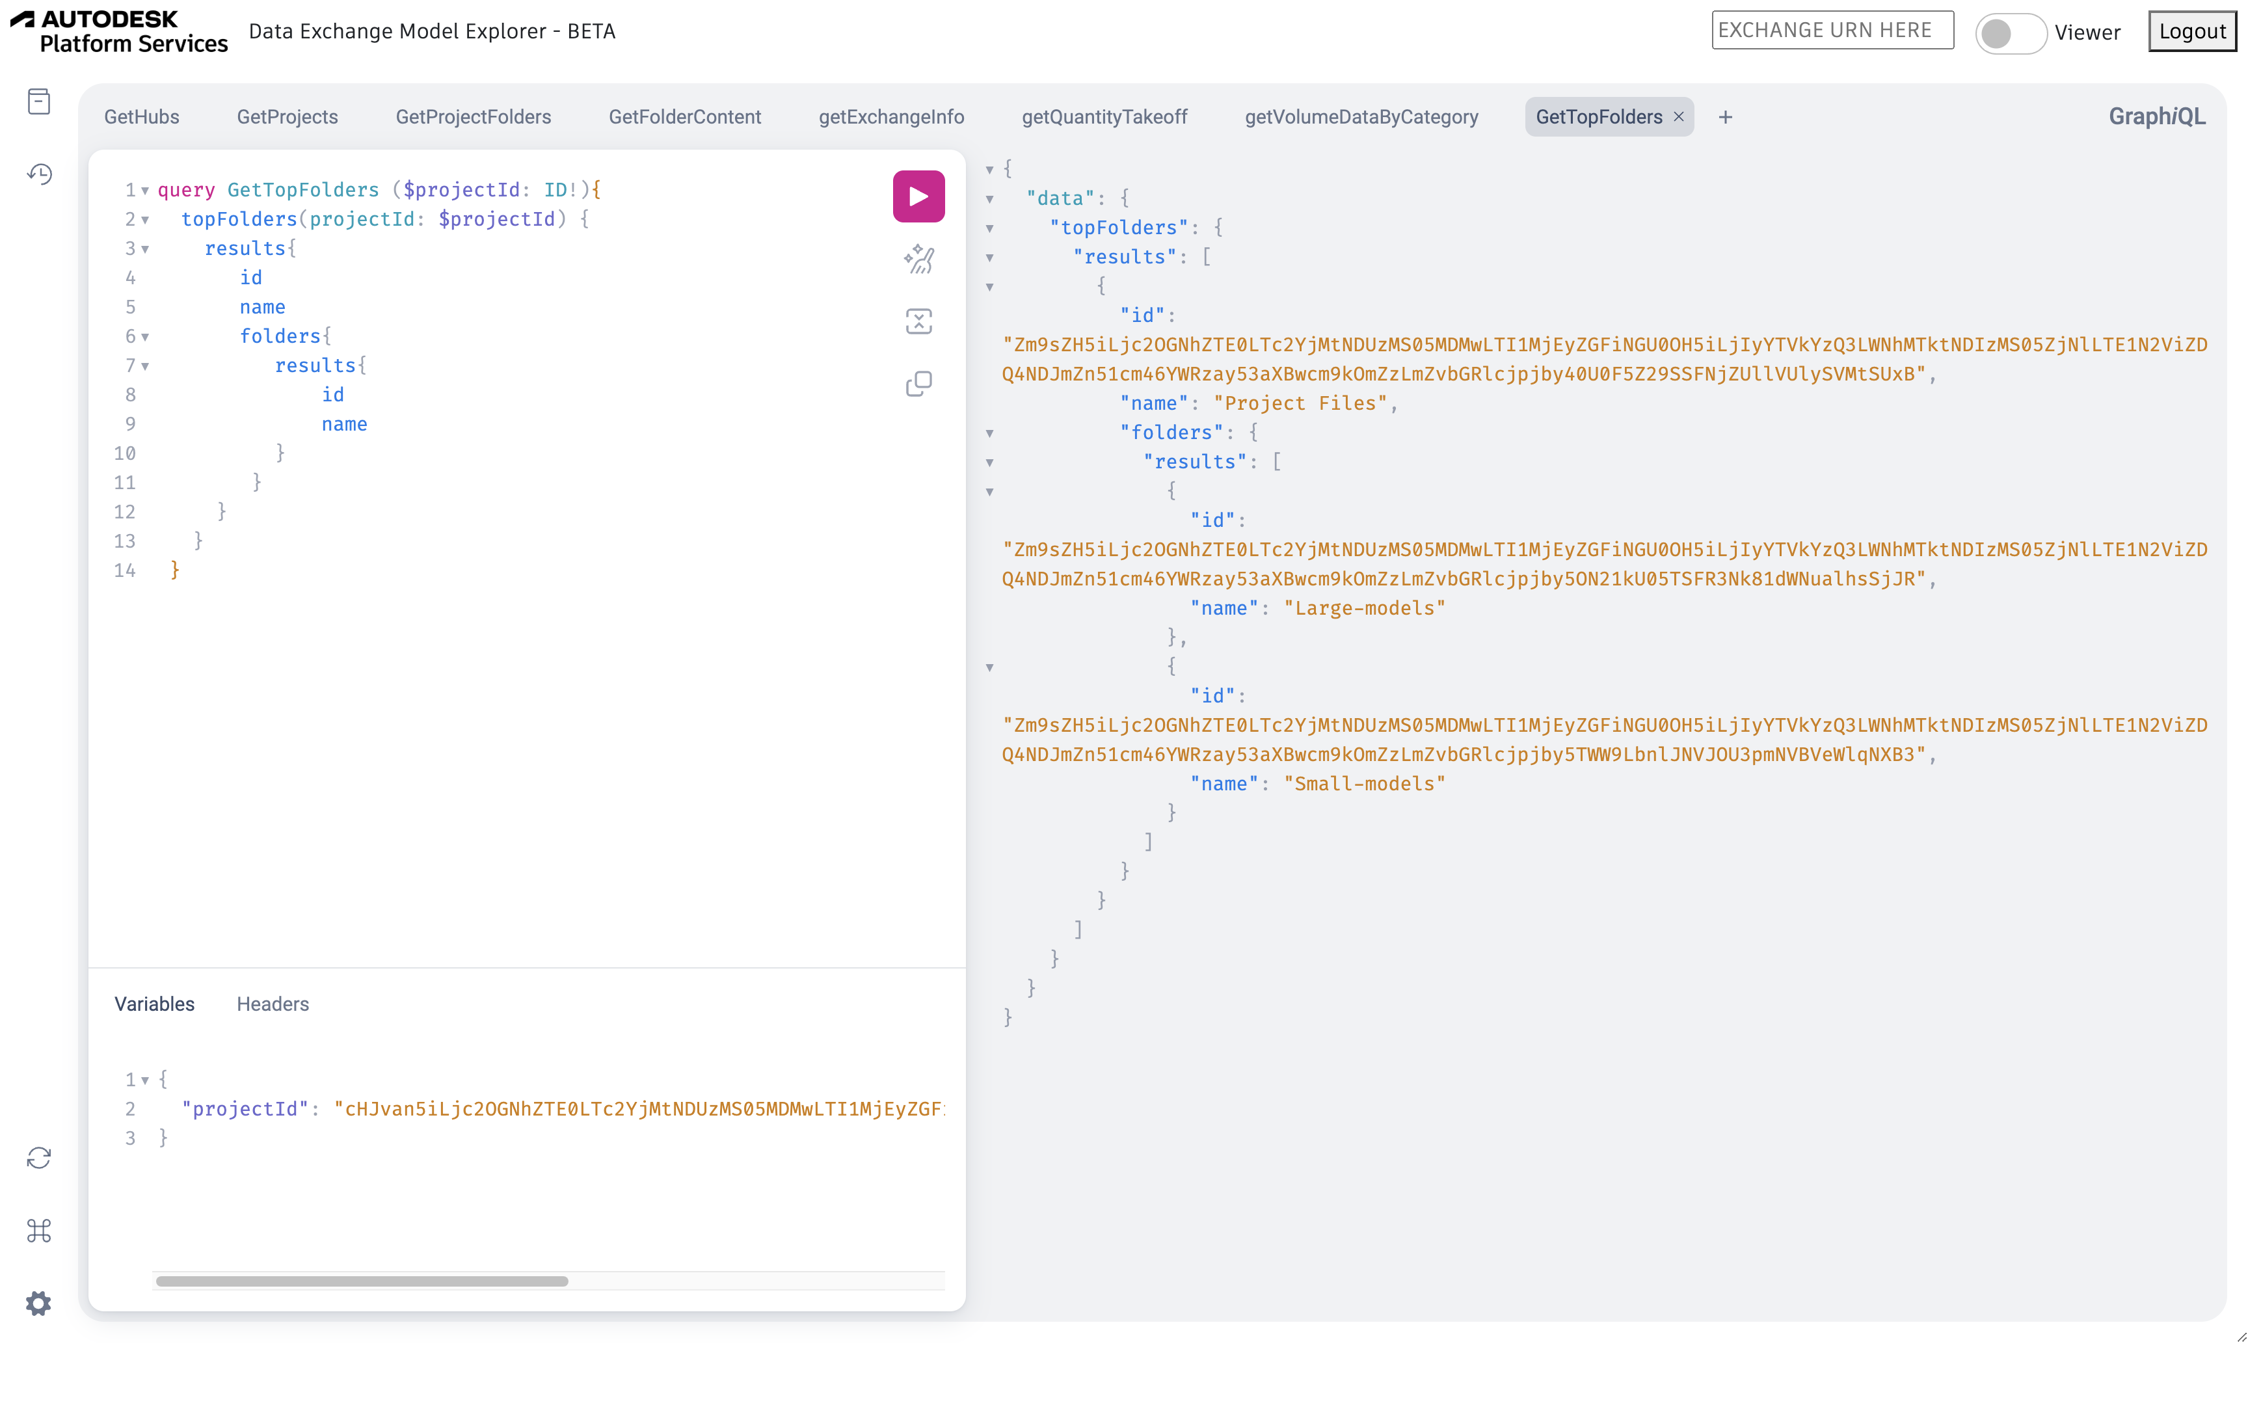The image size is (2248, 1405).
Task: Click the Re-fetch schema refresh icon
Action: (39, 1158)
